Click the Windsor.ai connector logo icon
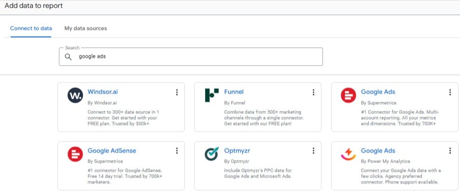This screenshot has height=196, width=460. (x=75, y=96)
